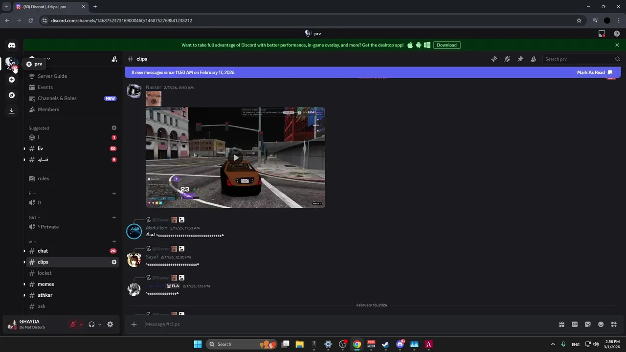Open the Apps launcher icon
The image size is (626, 352).
coord(614,324)
